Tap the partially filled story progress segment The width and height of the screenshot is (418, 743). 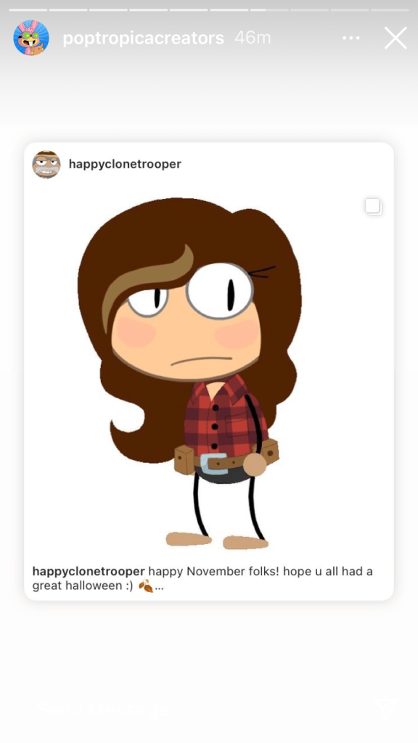pyautogui.click(x=269, y=9)
